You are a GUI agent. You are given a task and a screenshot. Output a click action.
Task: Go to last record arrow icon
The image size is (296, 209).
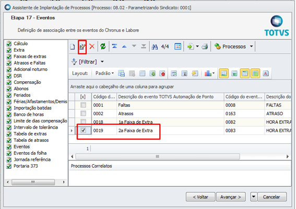(x=144, y=46)
